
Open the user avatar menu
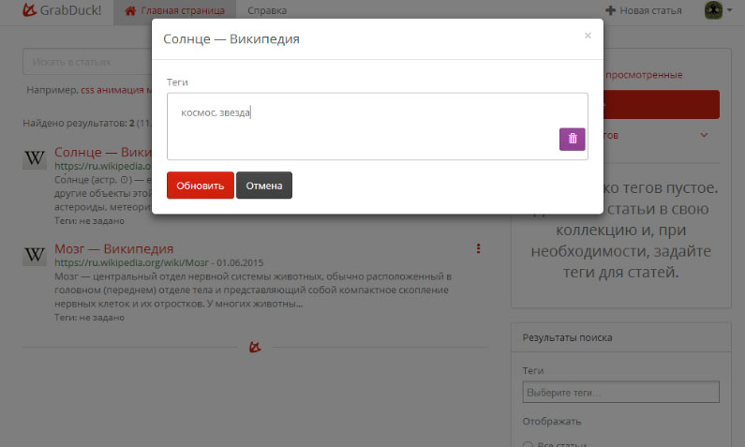pyautogui.click(x=718, y=10)
